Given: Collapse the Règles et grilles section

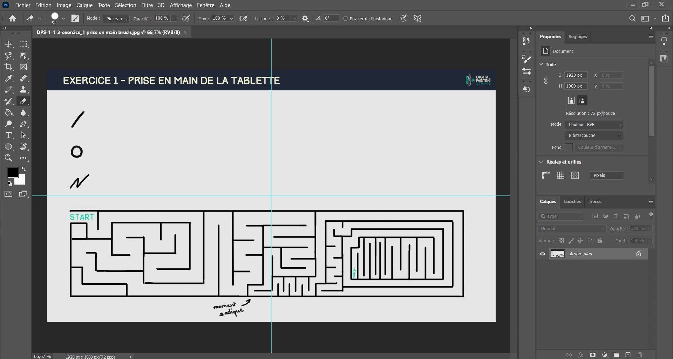Looking at the screenshot, I should pos(541,162).
